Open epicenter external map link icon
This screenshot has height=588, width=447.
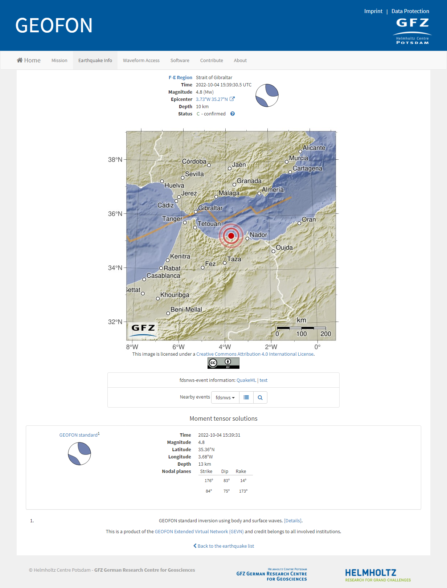tap(232, 99)
